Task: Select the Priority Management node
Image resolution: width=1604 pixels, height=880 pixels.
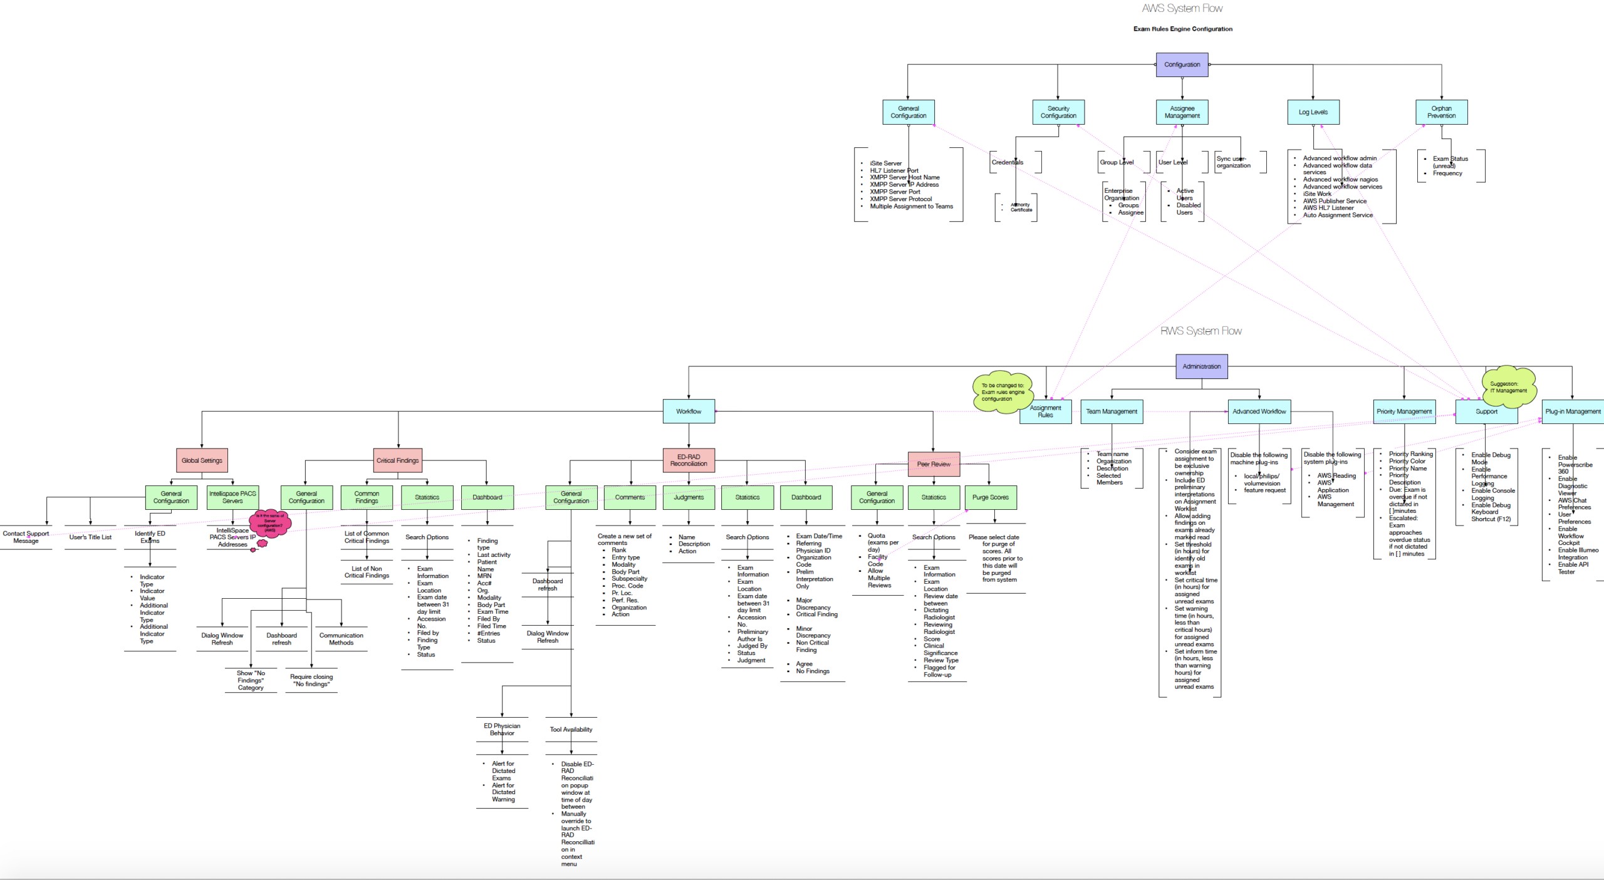Action: click(x=1404, y=412)
